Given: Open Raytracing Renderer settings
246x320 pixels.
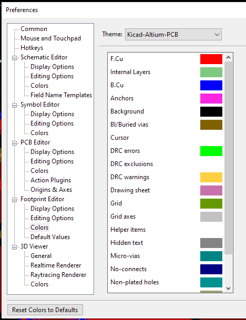Looking at the screenshot, I should 58,275.
